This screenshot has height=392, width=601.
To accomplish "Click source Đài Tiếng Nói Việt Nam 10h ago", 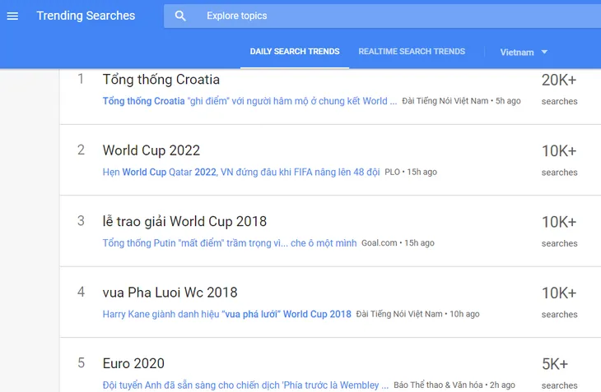I will pos(417,314).
